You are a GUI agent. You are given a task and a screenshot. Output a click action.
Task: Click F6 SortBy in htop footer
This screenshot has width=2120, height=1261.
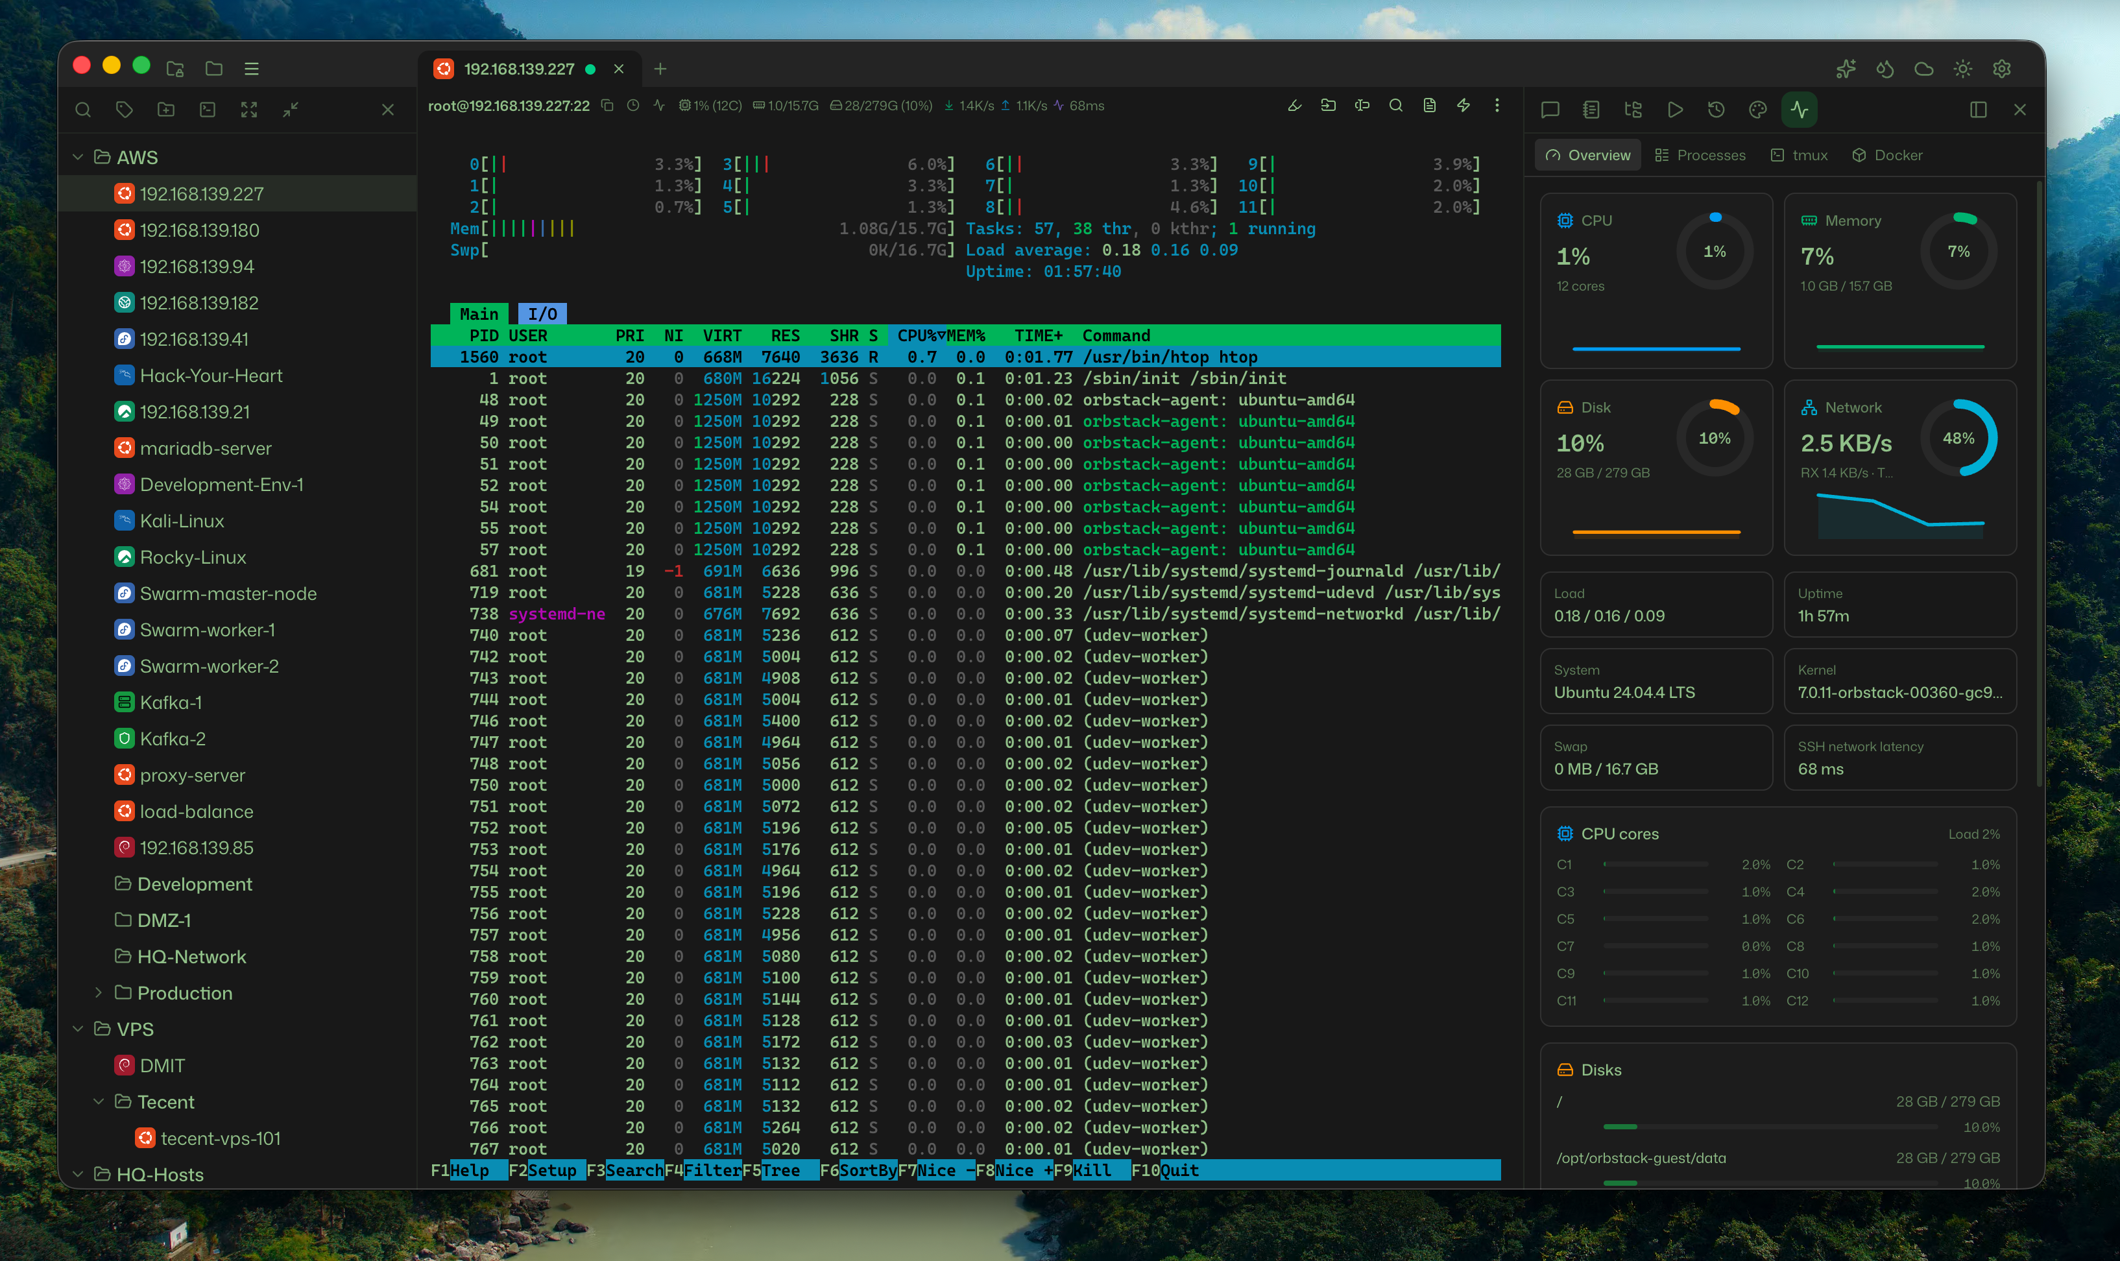pyautogui.click(x=858, y=1170)
